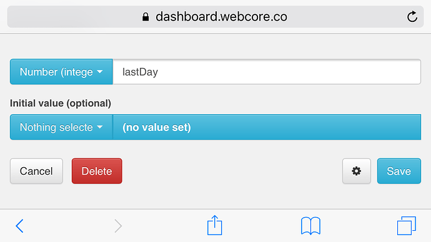The image size is (431, 242).
Task: Click the dashboard.webcore.co URL text
Action: 221,17
